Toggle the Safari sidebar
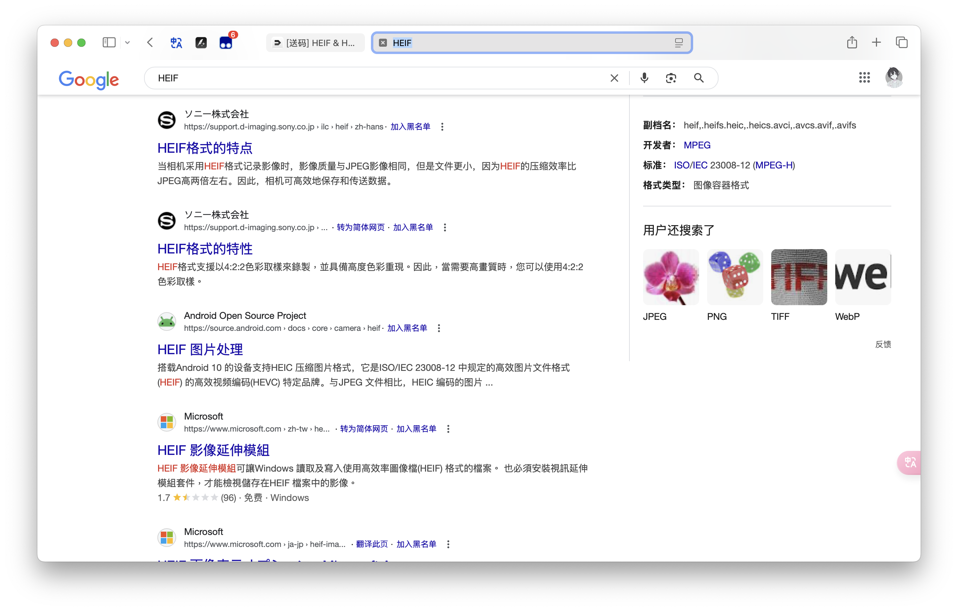 coord(109,43)
